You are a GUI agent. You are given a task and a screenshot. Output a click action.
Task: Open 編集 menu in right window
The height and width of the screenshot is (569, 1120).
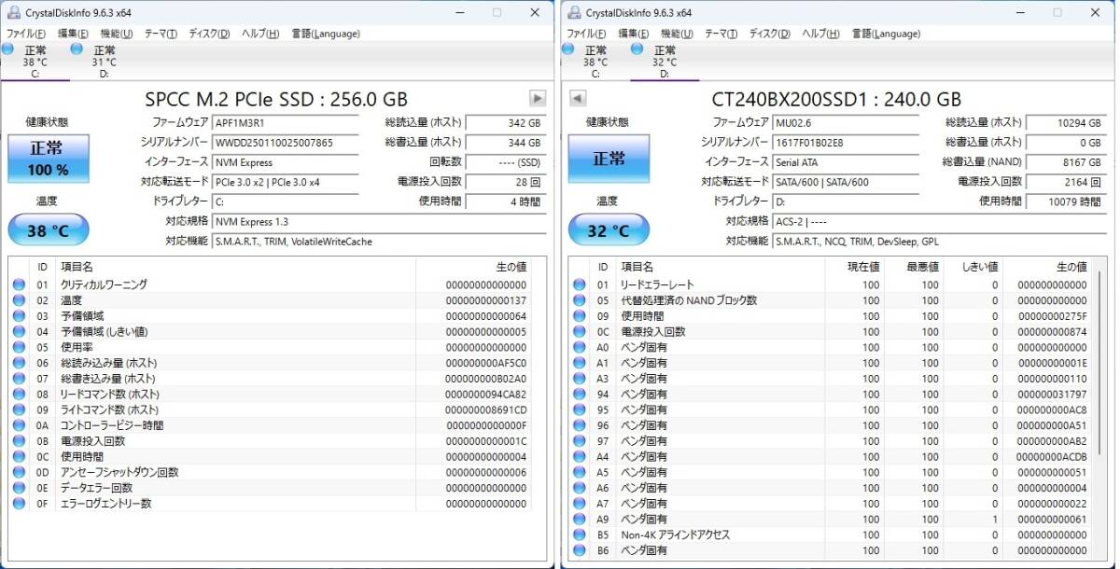(633, 34)
